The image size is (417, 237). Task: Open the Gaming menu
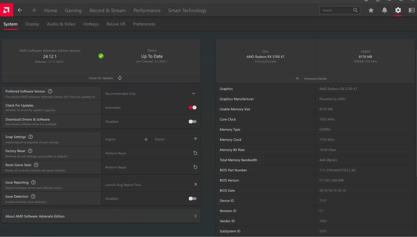[73, 10]
